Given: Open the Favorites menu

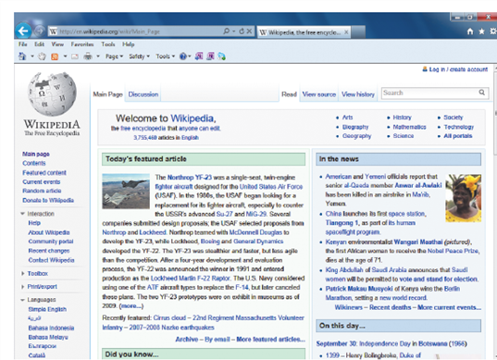Looking at the screenshot, I should pyautogui.click(x=82, y=44).
